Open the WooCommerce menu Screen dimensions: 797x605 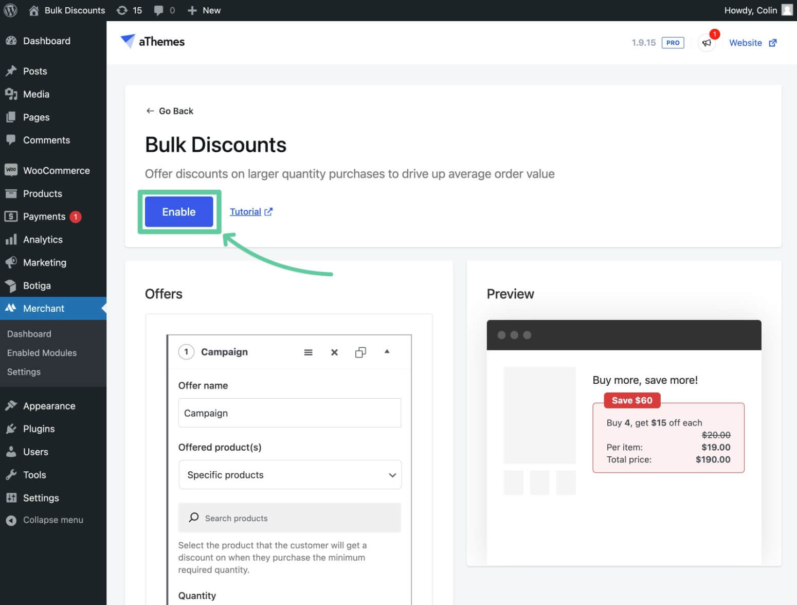tap(53, 170)
